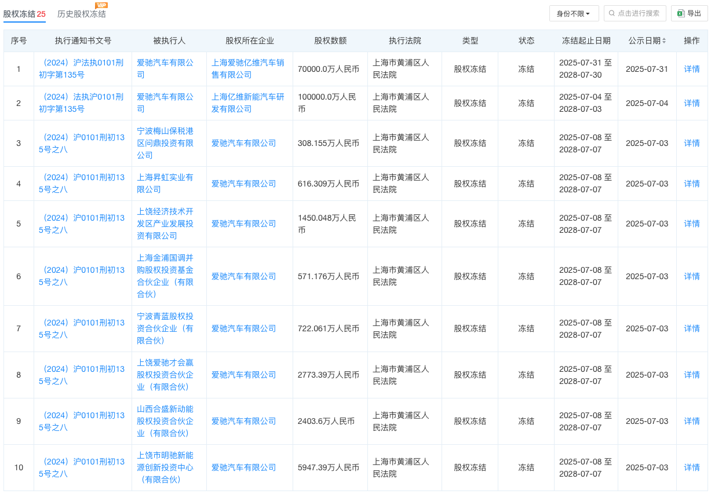The width and height of the screenshot is (711, 494).
Task: Open 上海亿维新能汽车研发有限公司 link
Action: pos(248,103)
